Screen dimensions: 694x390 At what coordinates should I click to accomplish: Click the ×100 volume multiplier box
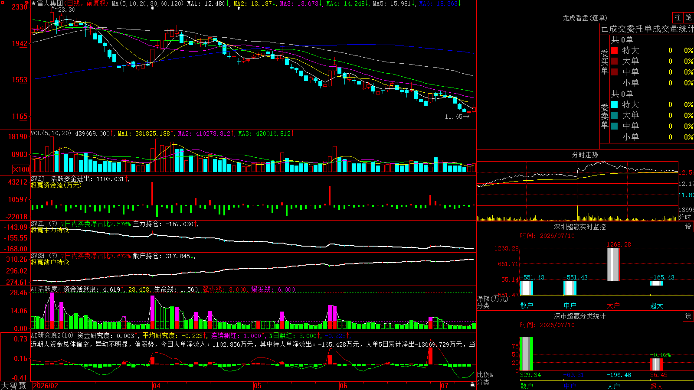click(x=21, y=170)
